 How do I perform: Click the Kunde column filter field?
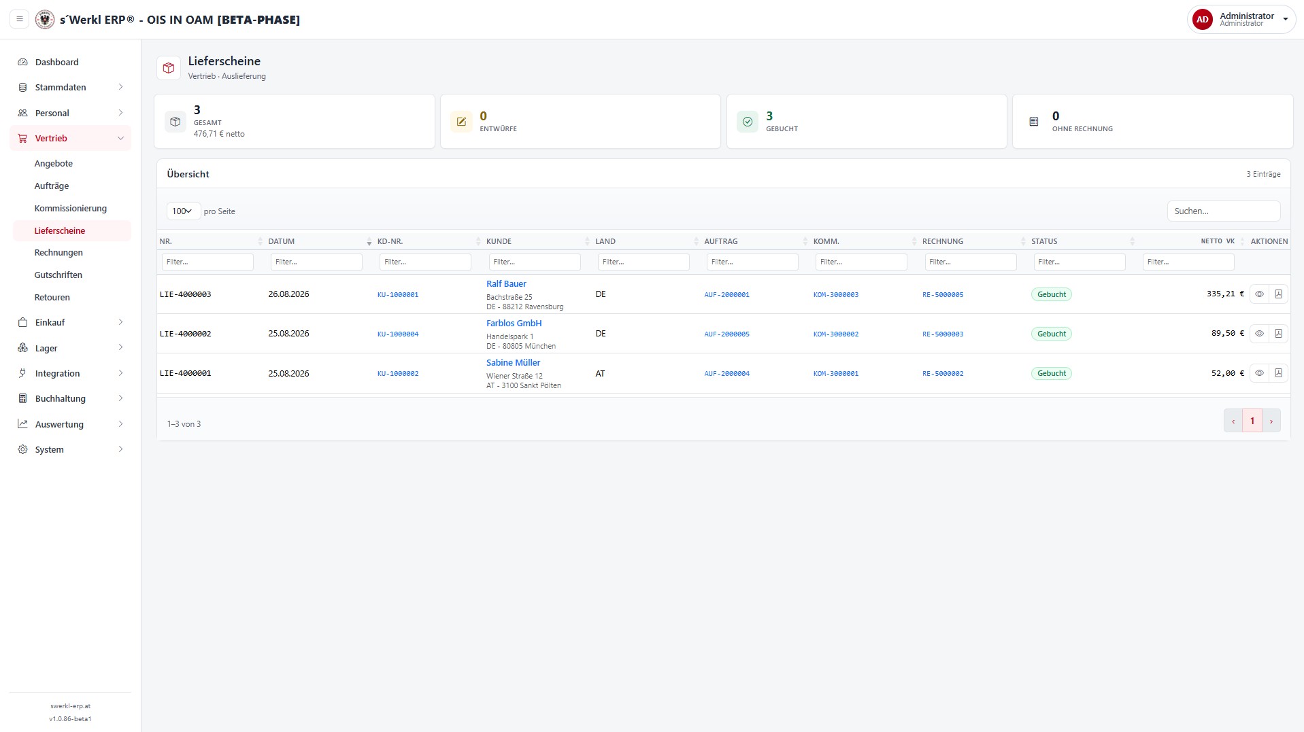(535, 262)
